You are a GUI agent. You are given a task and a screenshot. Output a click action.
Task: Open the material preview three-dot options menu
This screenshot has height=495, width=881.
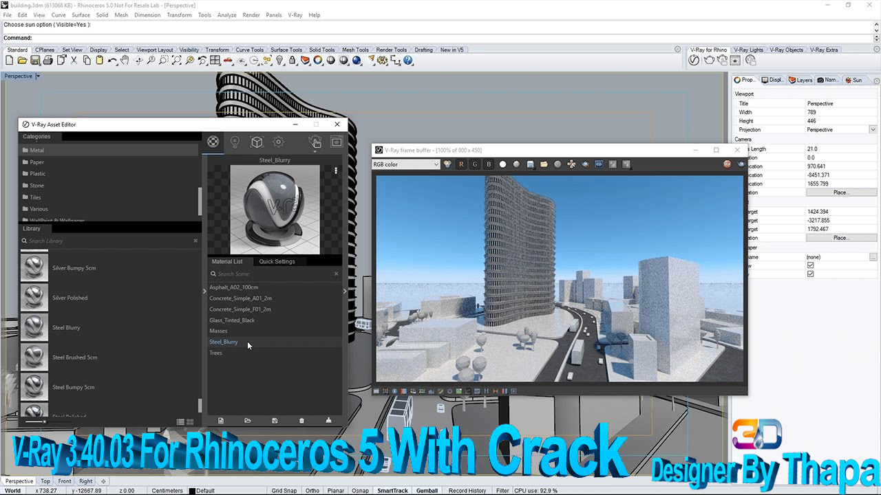[x=336, y=170]
